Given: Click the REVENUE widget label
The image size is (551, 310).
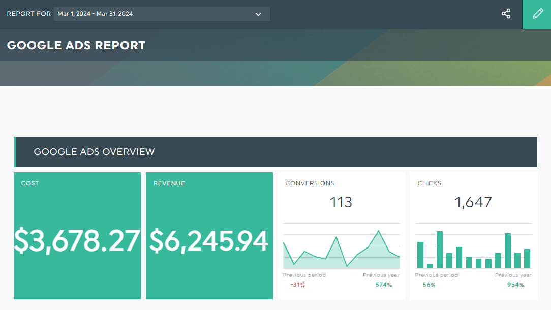Looking at the screenshot, I should click(x=169, y=183).
